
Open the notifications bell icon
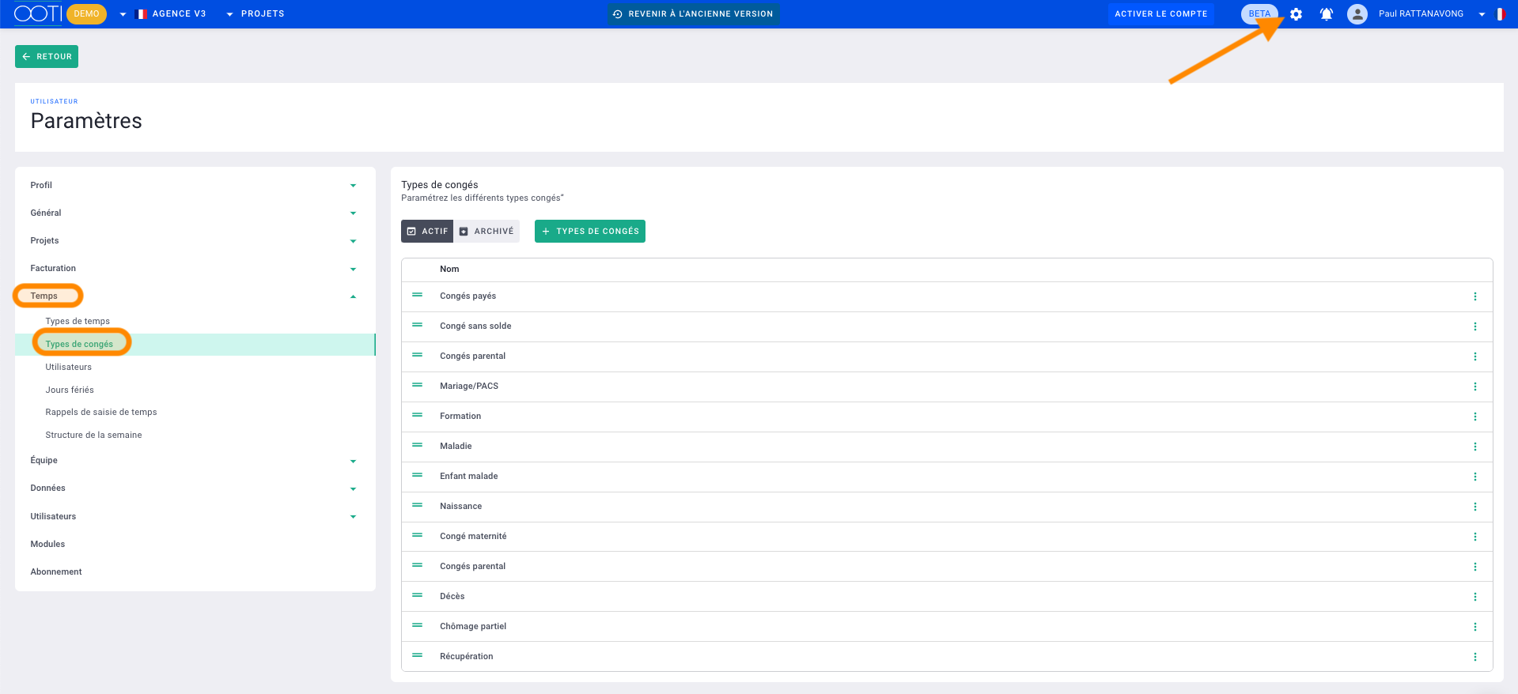coord(1327,14)
